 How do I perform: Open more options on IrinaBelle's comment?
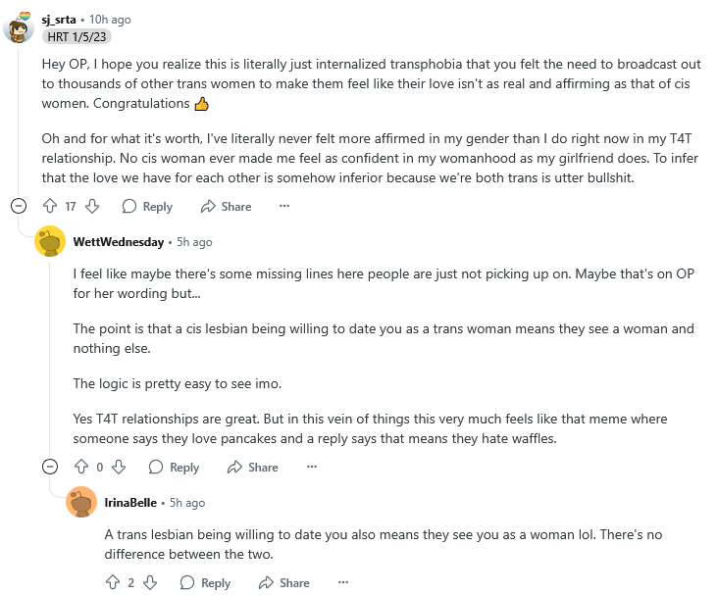[342, 582]
